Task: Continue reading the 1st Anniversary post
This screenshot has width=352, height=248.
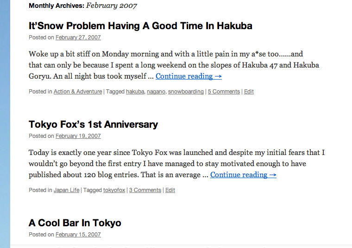Action: click(243, 175)
